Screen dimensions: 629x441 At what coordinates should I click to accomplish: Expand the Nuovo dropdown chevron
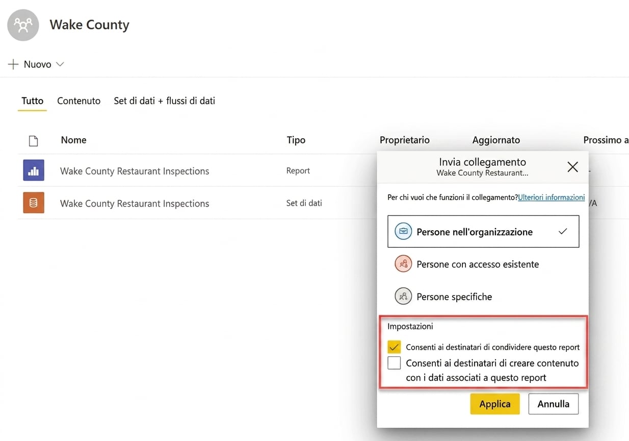[60, 64]
